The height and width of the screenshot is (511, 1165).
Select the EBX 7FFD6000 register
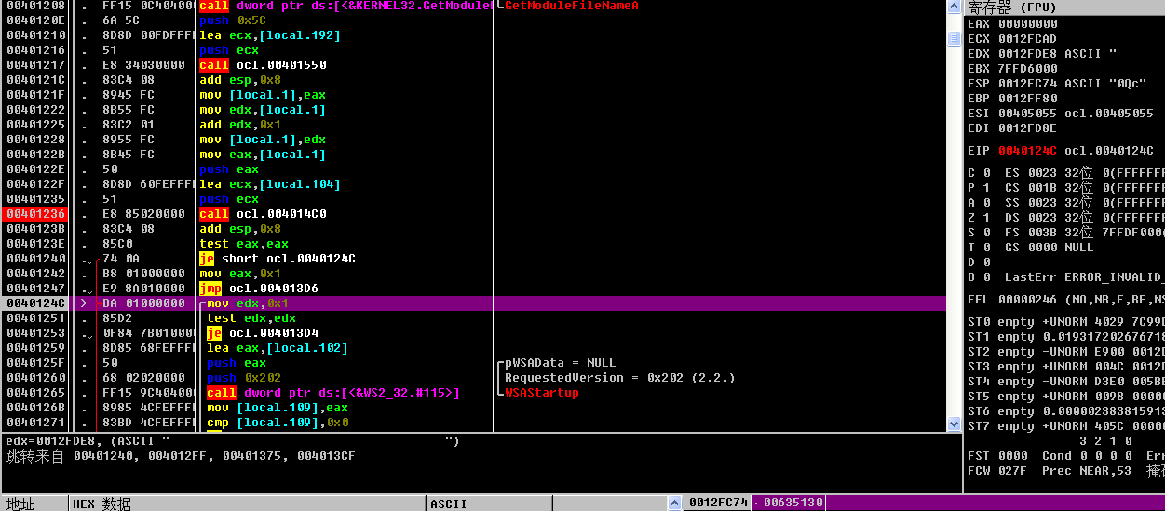tap(1013, 69)
